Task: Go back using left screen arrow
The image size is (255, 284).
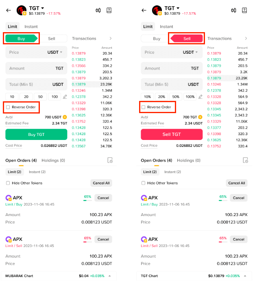Action: coord(9,10)
